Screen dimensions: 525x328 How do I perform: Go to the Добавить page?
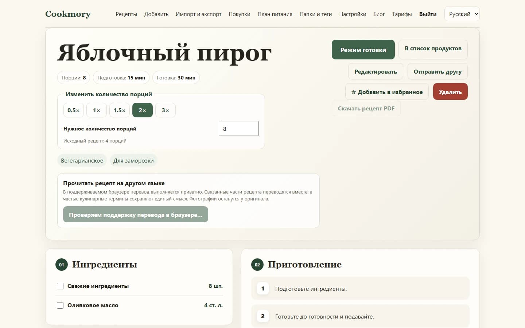click(x=156, y=14)
